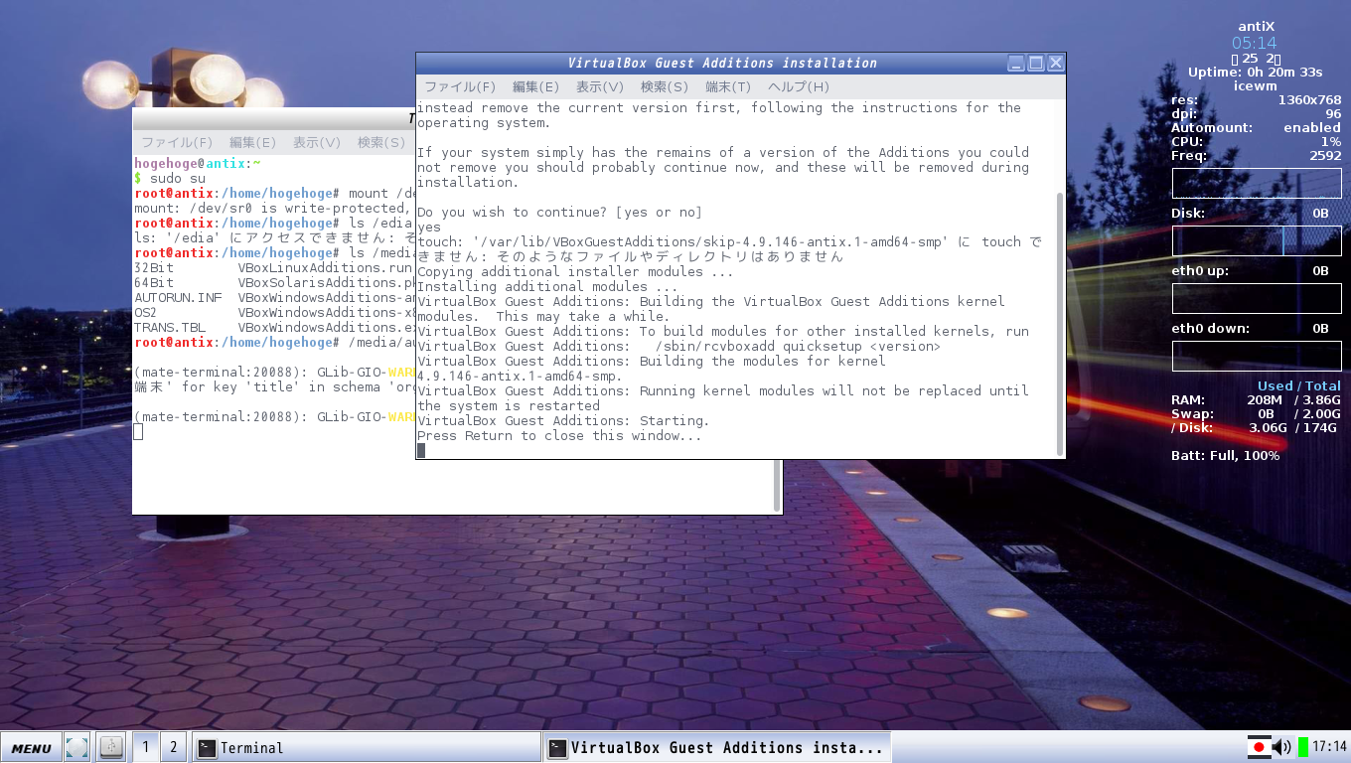Switch to workspace 2
The height and width of the screenshot is (763, 1351).
point(173,747)
